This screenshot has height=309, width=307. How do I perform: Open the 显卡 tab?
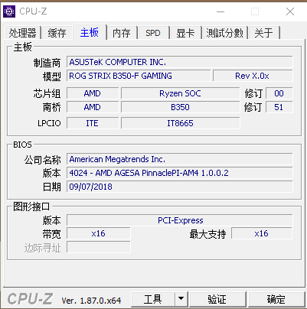pyautogui.click(x=185, y=33)
